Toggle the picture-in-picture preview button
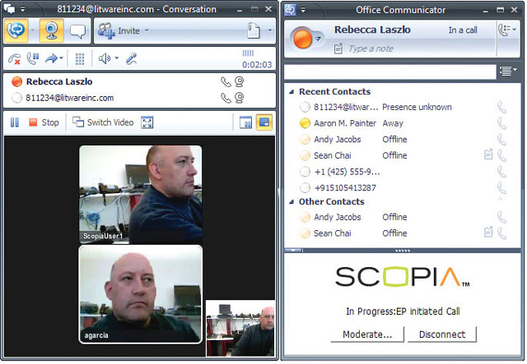This screenshot has height=364, width=527. (263, 122)
